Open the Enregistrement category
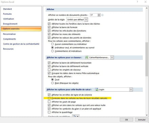The width and height of the screenshot is (149, 123). 10,24
